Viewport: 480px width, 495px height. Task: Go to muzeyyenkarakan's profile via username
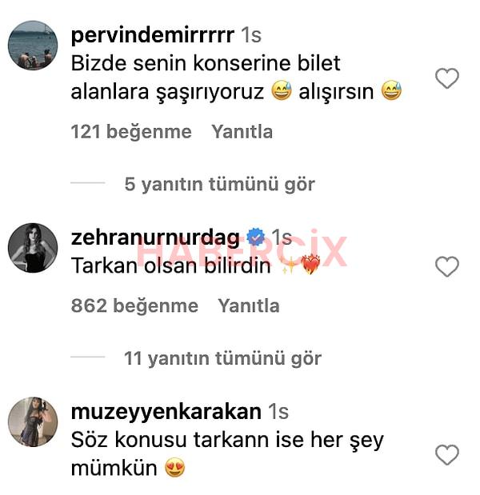pos(166,412)
